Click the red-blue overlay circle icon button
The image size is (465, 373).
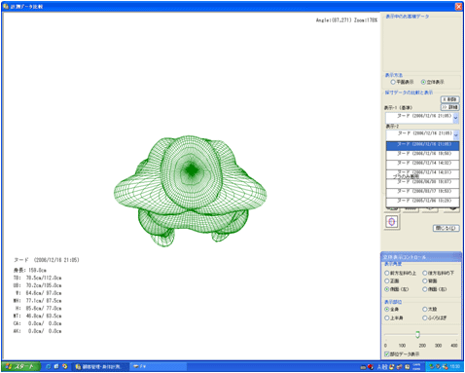tap(392, 222)
